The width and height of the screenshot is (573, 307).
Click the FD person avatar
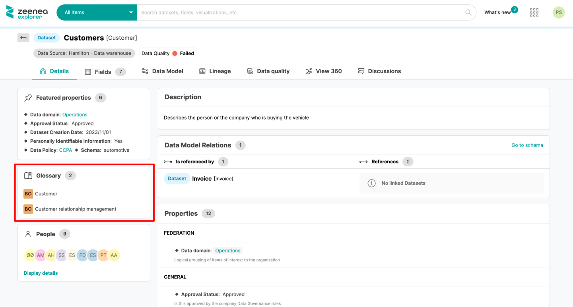click(x=82, y=255)
